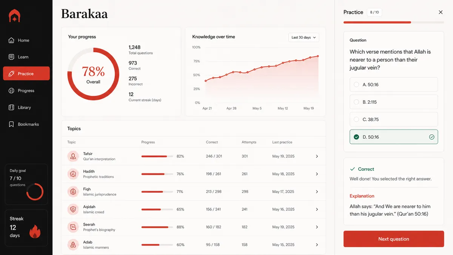453x255 pixels.
Task: Select answer B. 2:115
Action: point(394,102)
